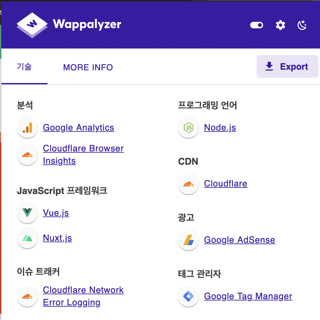Toggle the Wappalyzer enable switch

click(257, 25)
